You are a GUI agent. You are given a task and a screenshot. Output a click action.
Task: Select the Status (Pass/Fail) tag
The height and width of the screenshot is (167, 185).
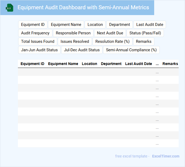[145, 33]
